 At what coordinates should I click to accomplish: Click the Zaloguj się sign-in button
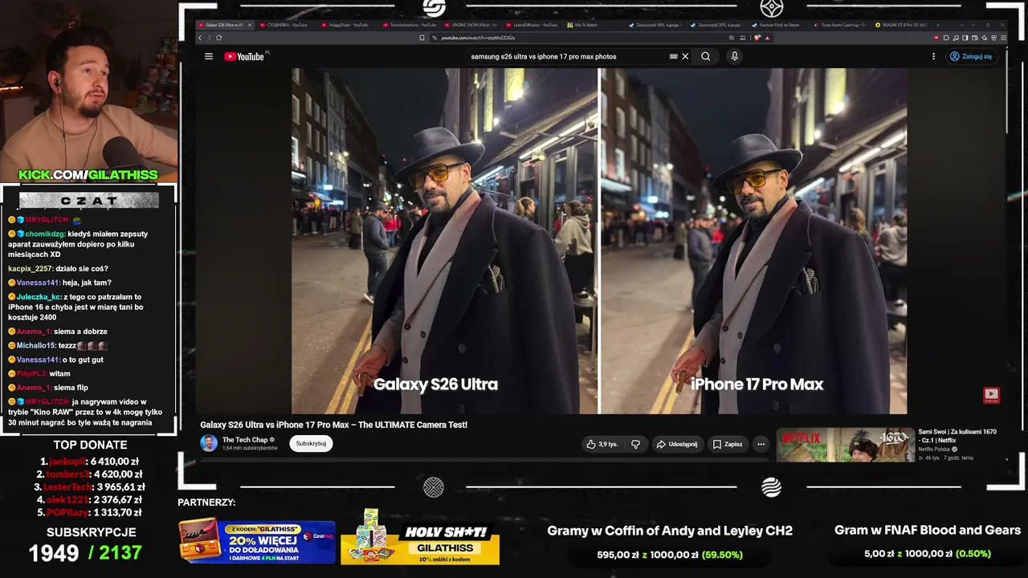(971, 56)
